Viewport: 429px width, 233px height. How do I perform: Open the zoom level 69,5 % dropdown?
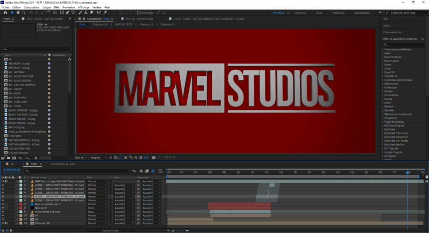(81, 158)
